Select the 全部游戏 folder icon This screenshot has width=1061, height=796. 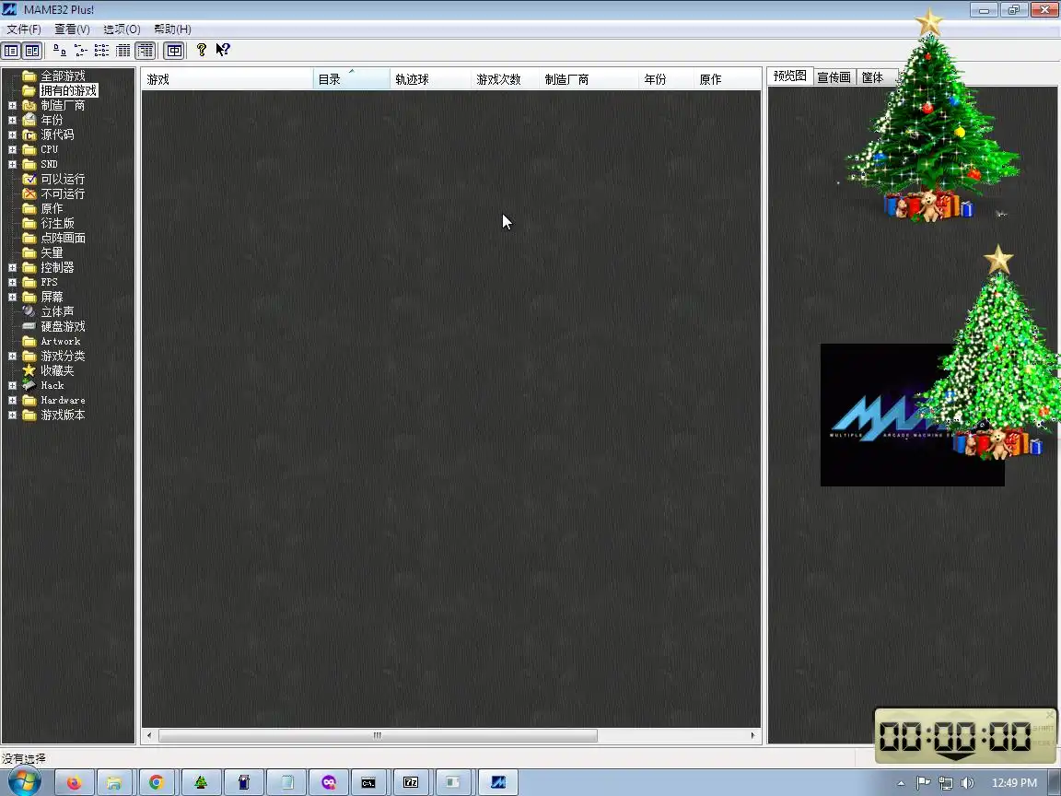(29, 76)
